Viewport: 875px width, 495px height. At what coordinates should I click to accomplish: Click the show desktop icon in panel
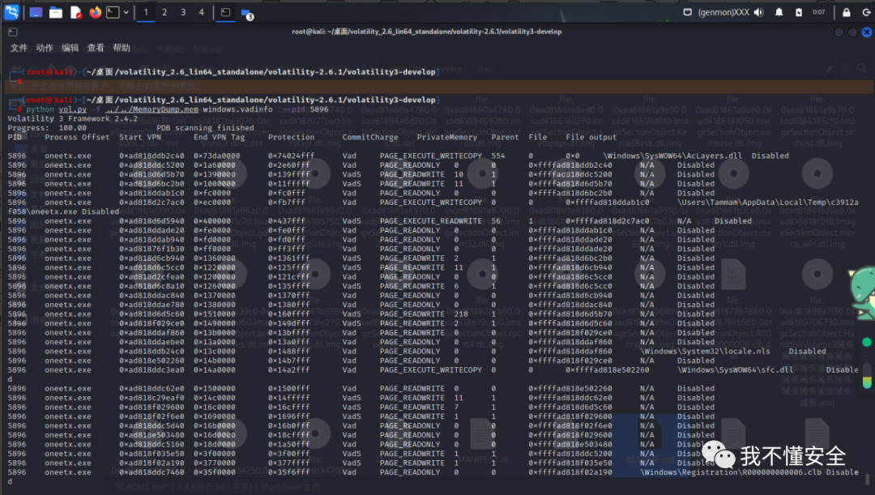click(36, 12)
